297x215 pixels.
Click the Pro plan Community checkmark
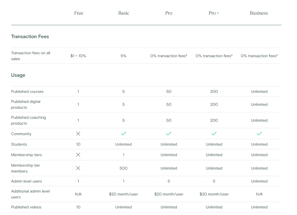point(169,133)
